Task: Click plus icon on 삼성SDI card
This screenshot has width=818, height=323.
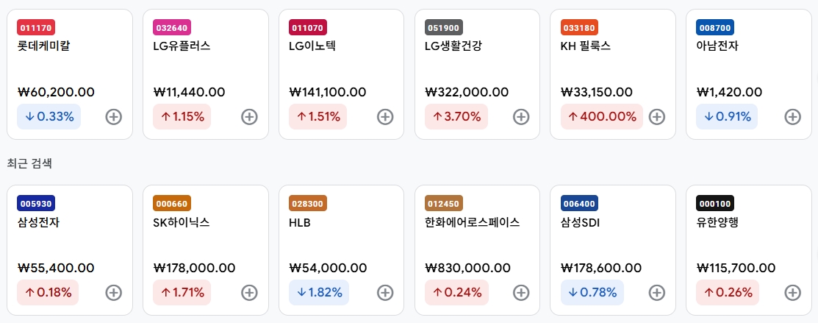Action: (657, 293)
